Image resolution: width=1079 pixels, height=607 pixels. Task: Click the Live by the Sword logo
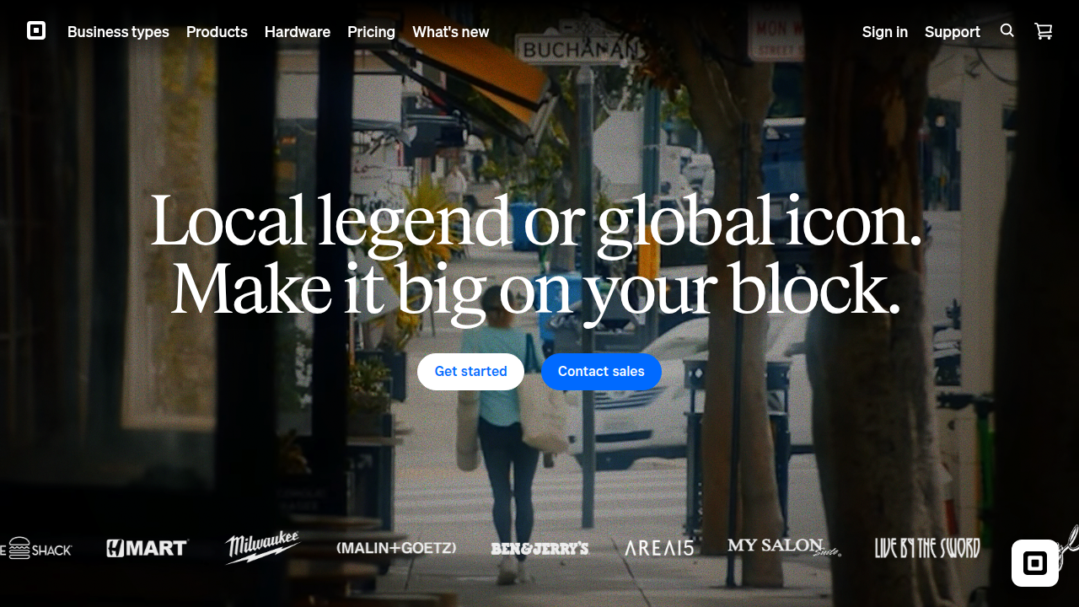coord(927,548)
